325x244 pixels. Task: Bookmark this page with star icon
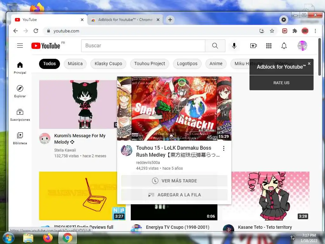click(272, 31)
